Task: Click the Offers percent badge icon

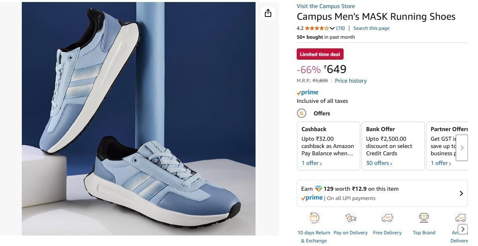Action: point(302,113)
